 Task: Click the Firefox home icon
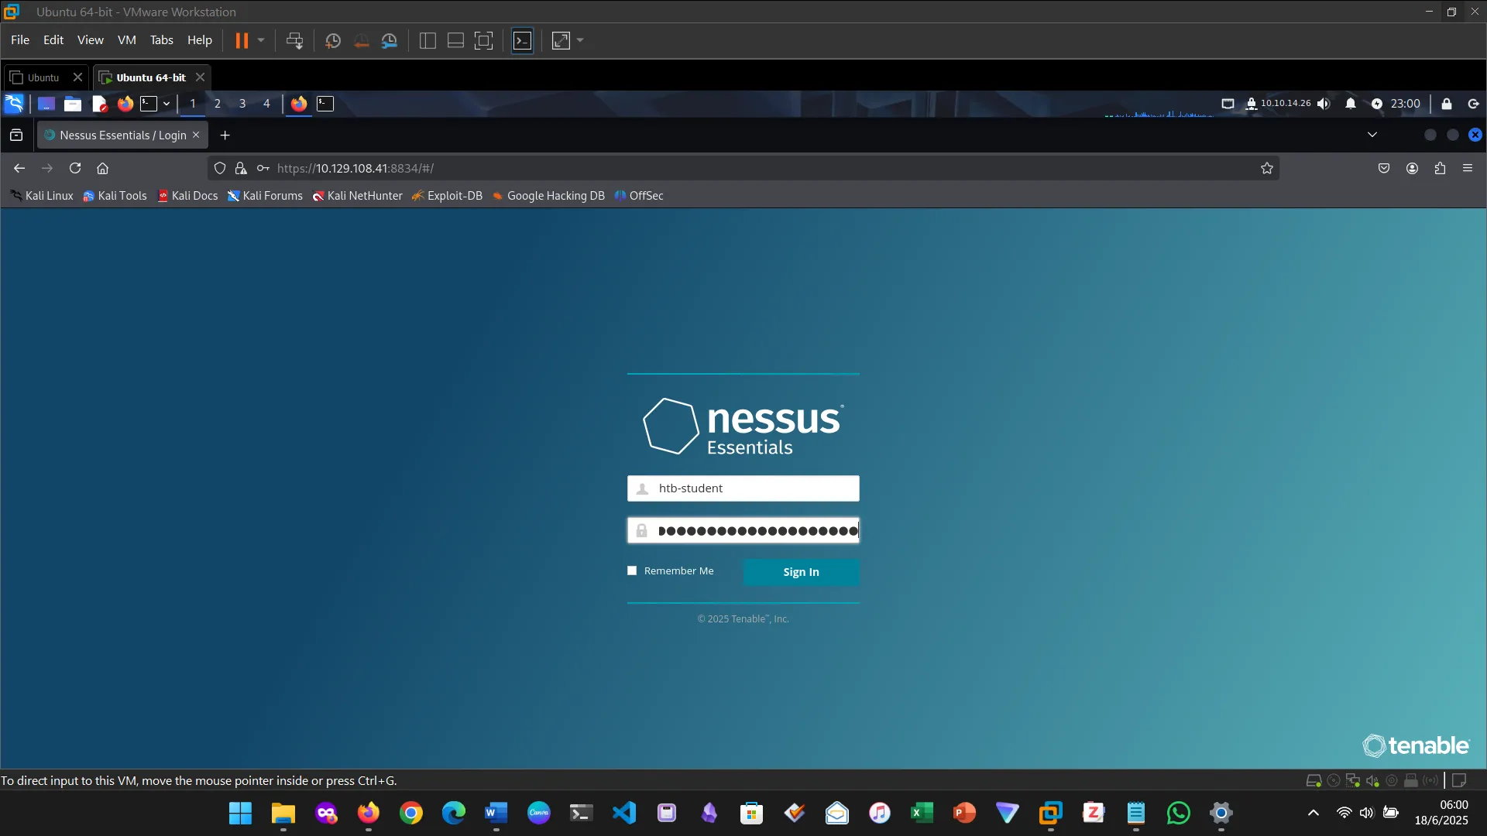coord(102,168)
